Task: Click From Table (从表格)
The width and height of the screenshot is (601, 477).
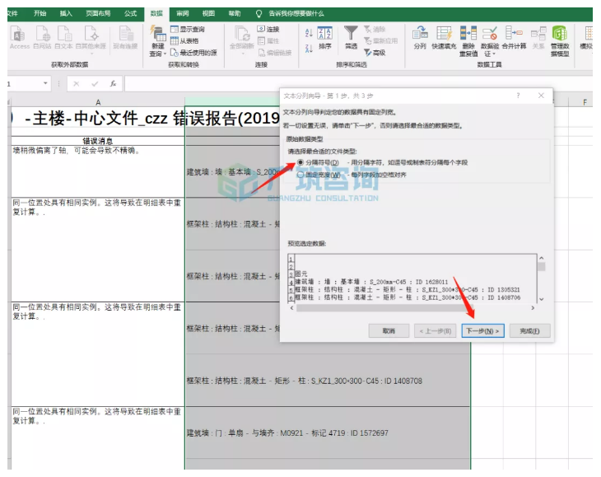Action: tap(184, 40)
